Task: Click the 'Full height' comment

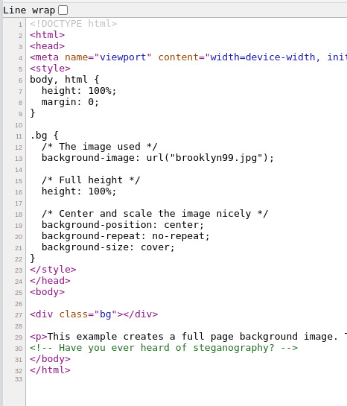Action: click(x=91, y=180)
